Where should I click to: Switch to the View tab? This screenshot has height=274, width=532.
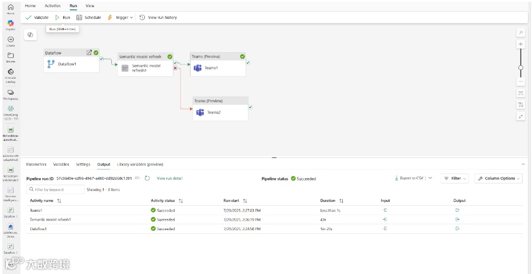tap(90, 6)
